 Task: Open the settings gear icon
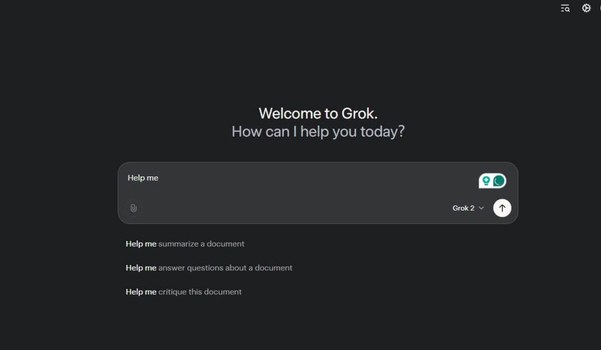tap(586, 8)
